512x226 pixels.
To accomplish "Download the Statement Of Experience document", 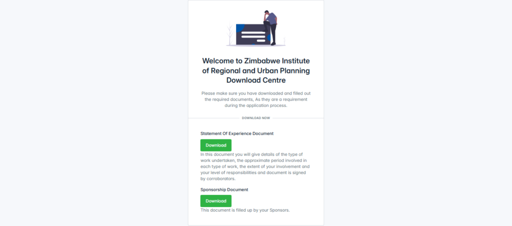I will (x=216, y=145).
